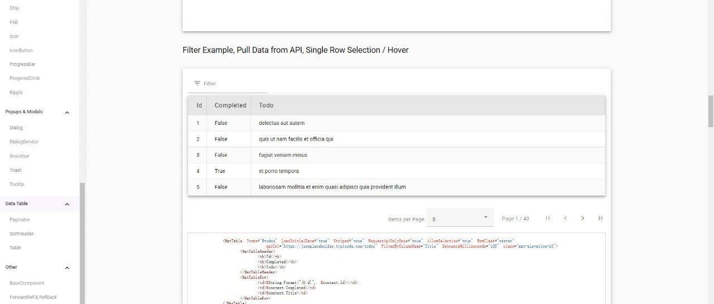The width and height of the screenshot is (714, 304).
Task: Click the Data Table heading
Action: 17,204
